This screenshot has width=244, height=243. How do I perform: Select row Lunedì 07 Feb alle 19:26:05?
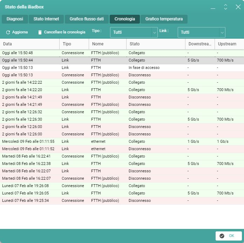[122, 193]
